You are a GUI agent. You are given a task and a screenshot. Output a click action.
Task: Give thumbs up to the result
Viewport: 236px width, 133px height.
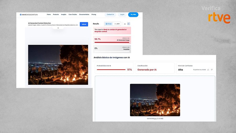208,70
